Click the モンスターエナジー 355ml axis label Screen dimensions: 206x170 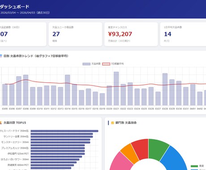[15, 142]
